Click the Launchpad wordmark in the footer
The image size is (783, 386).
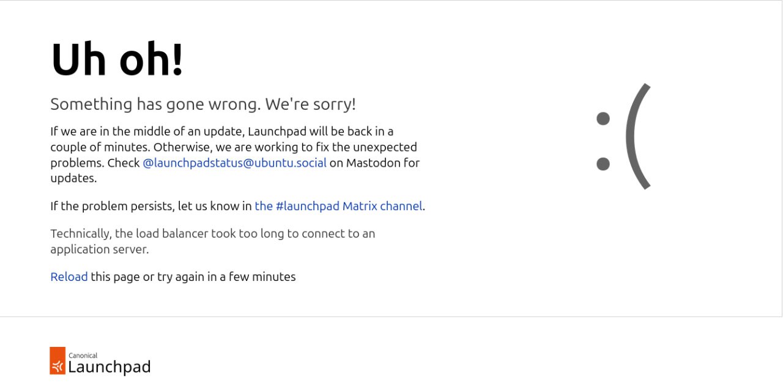[x=109, y=367]
